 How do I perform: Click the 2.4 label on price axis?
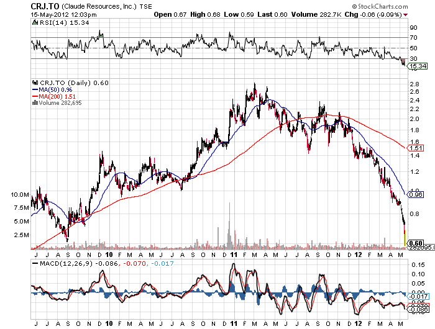[x=414, y=101]
